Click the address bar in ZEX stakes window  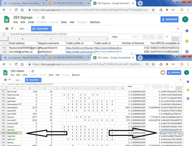coord(87,64)
